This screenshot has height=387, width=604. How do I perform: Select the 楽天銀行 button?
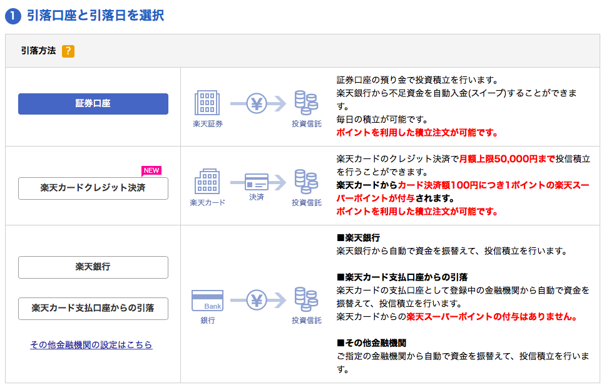tap(93, 267)
